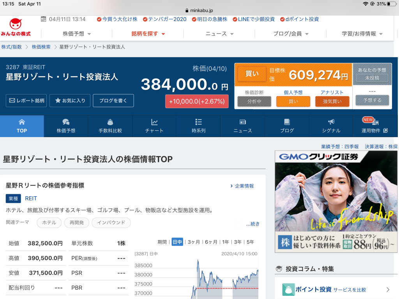The height and width of the screenshot is (299, 399).
Task: Open 業績予想：四季報 link
Action: pos(340,146)
